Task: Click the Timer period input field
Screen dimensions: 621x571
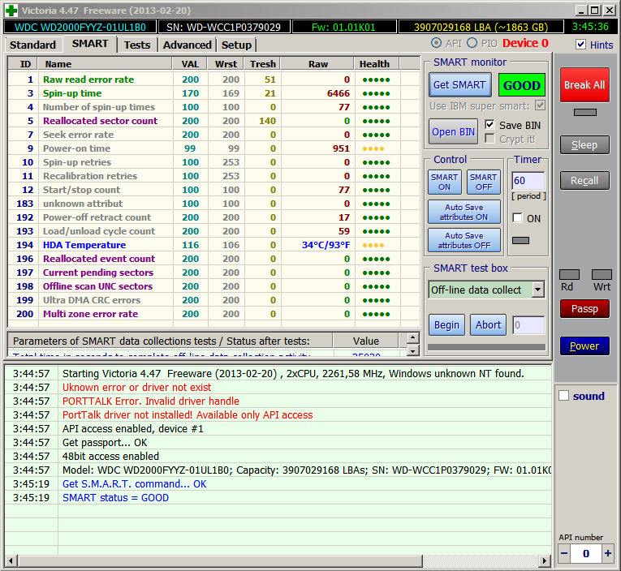Action: (x=528, y=181)
